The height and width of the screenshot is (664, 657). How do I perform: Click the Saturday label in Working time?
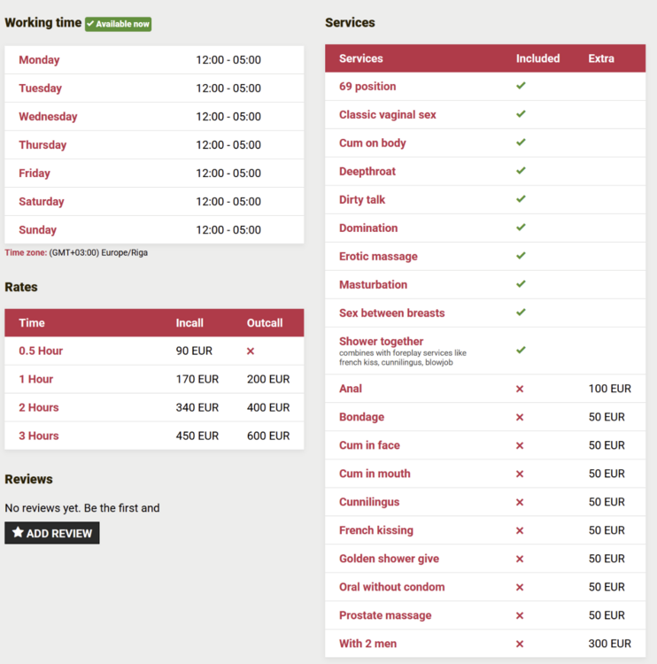pyautogui.click(x=42, y=202)
